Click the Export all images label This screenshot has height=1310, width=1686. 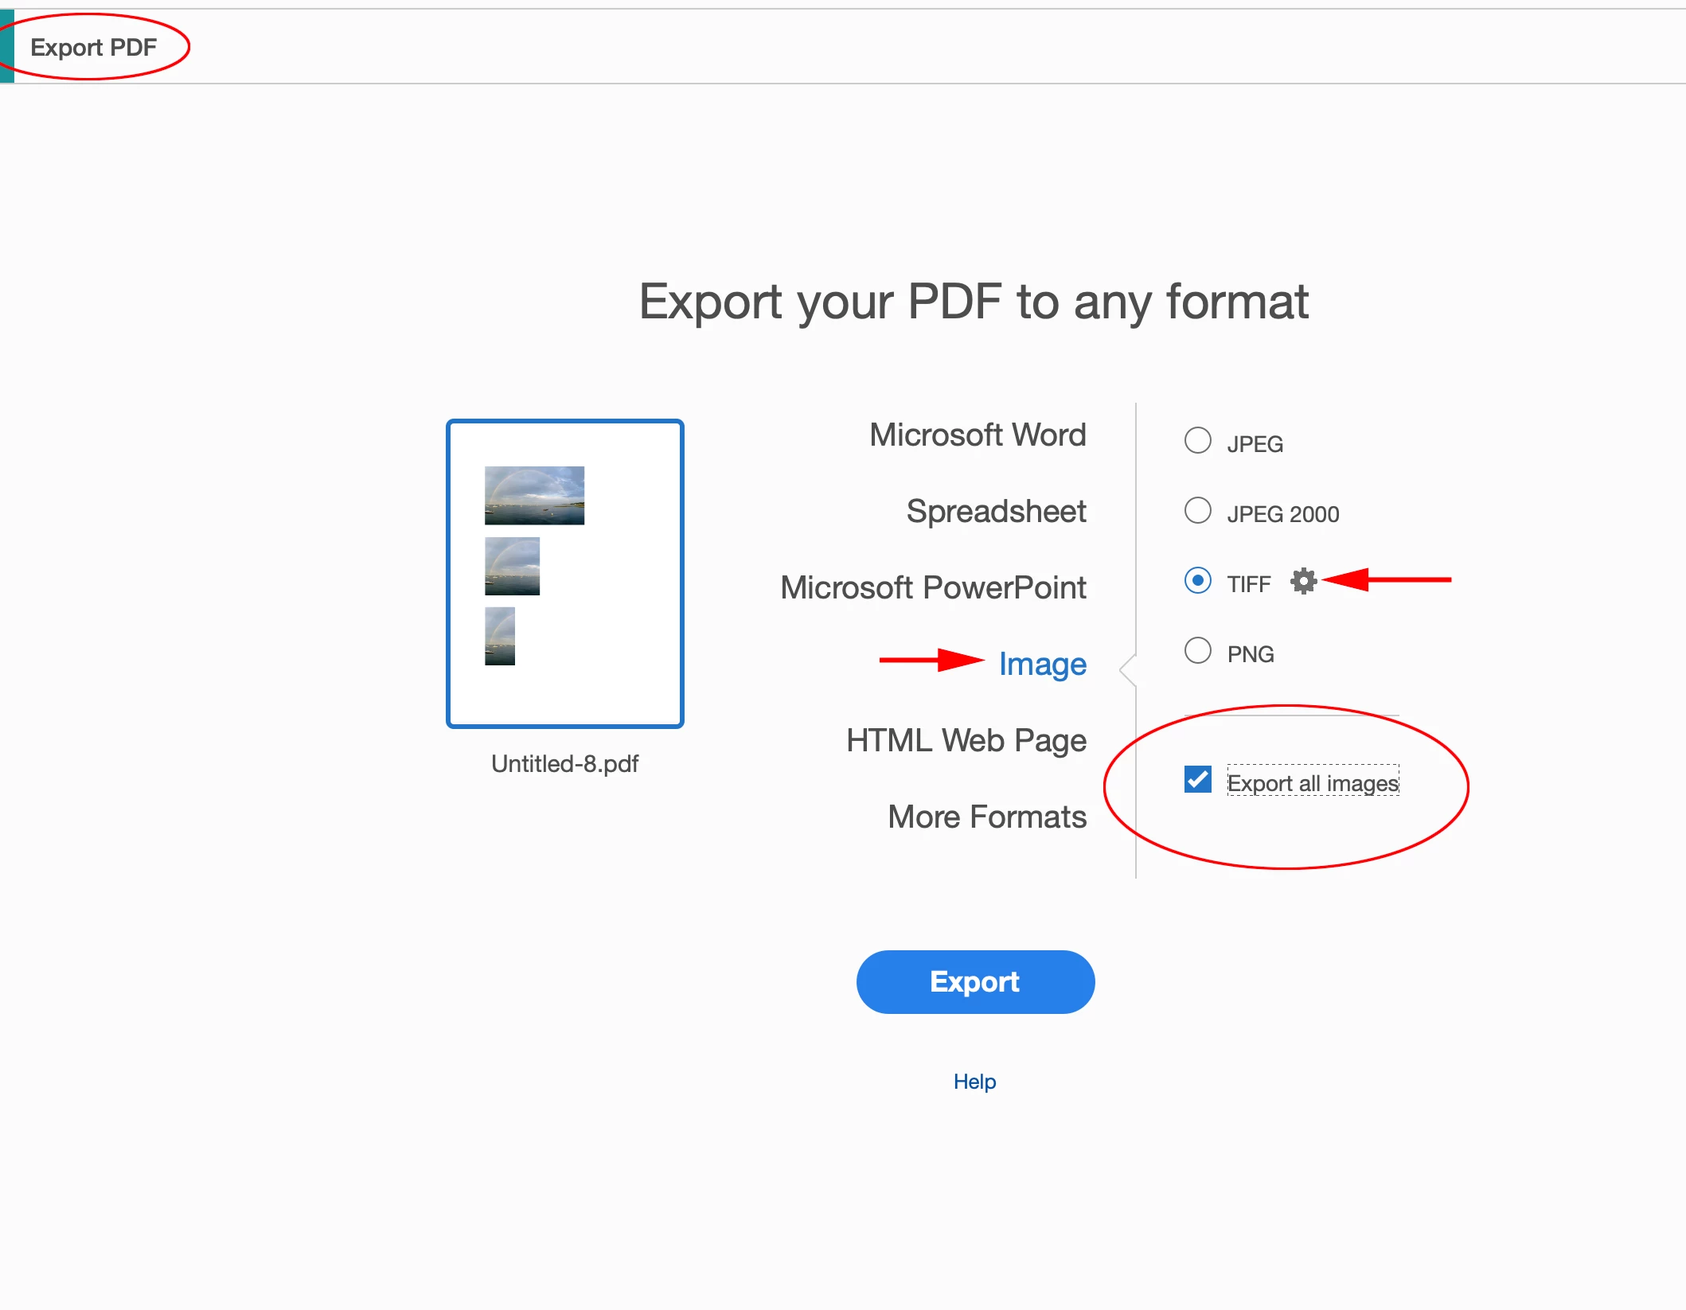tap(1312, 783)
